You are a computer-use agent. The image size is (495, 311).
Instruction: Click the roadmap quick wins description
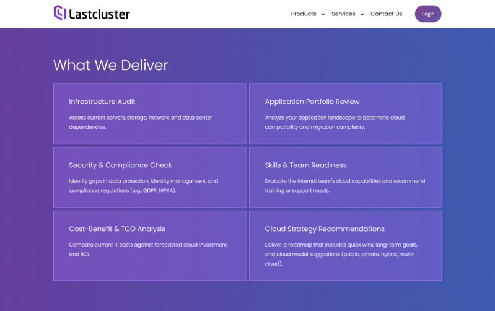pyautogui.click(x=341, y=254)
